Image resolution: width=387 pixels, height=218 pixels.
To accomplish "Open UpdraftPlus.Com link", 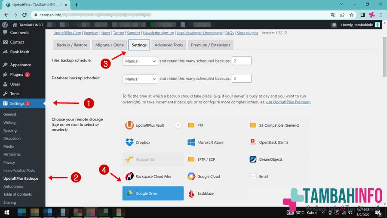I will pos(67,33).
